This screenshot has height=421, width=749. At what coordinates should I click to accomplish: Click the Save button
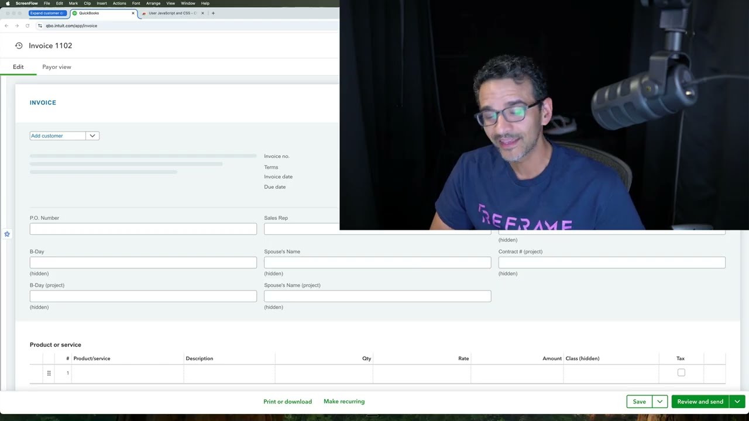click(640, 402)
